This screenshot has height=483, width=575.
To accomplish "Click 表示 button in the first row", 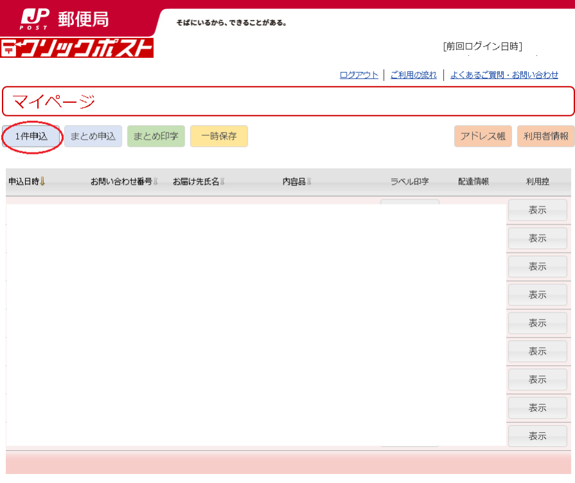I will [538, 210].
